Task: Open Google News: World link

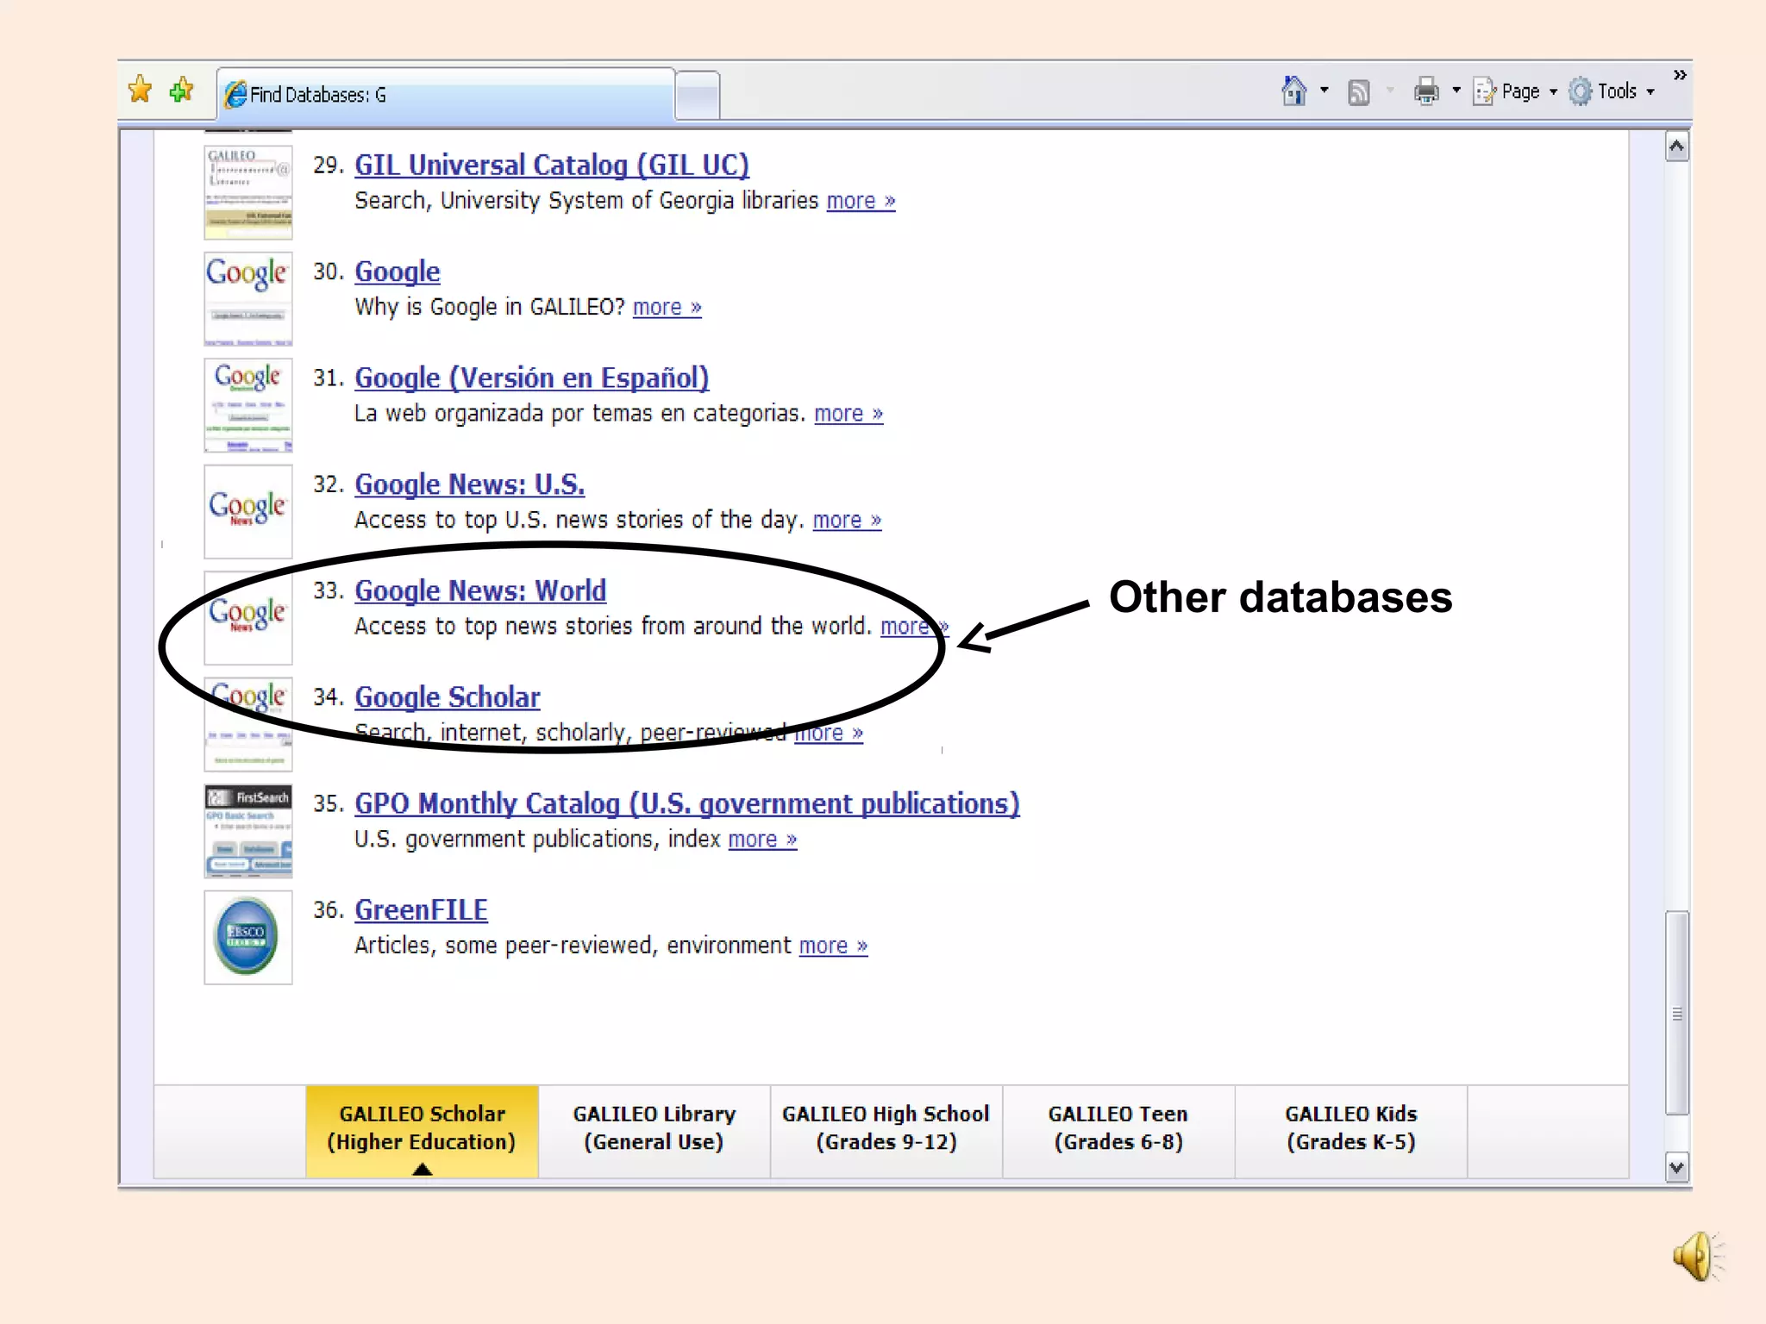Action: pos(480,590)
